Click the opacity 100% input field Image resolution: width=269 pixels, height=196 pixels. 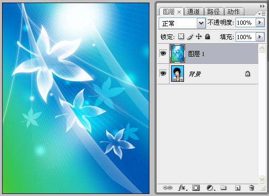click(x=246, y=23)
